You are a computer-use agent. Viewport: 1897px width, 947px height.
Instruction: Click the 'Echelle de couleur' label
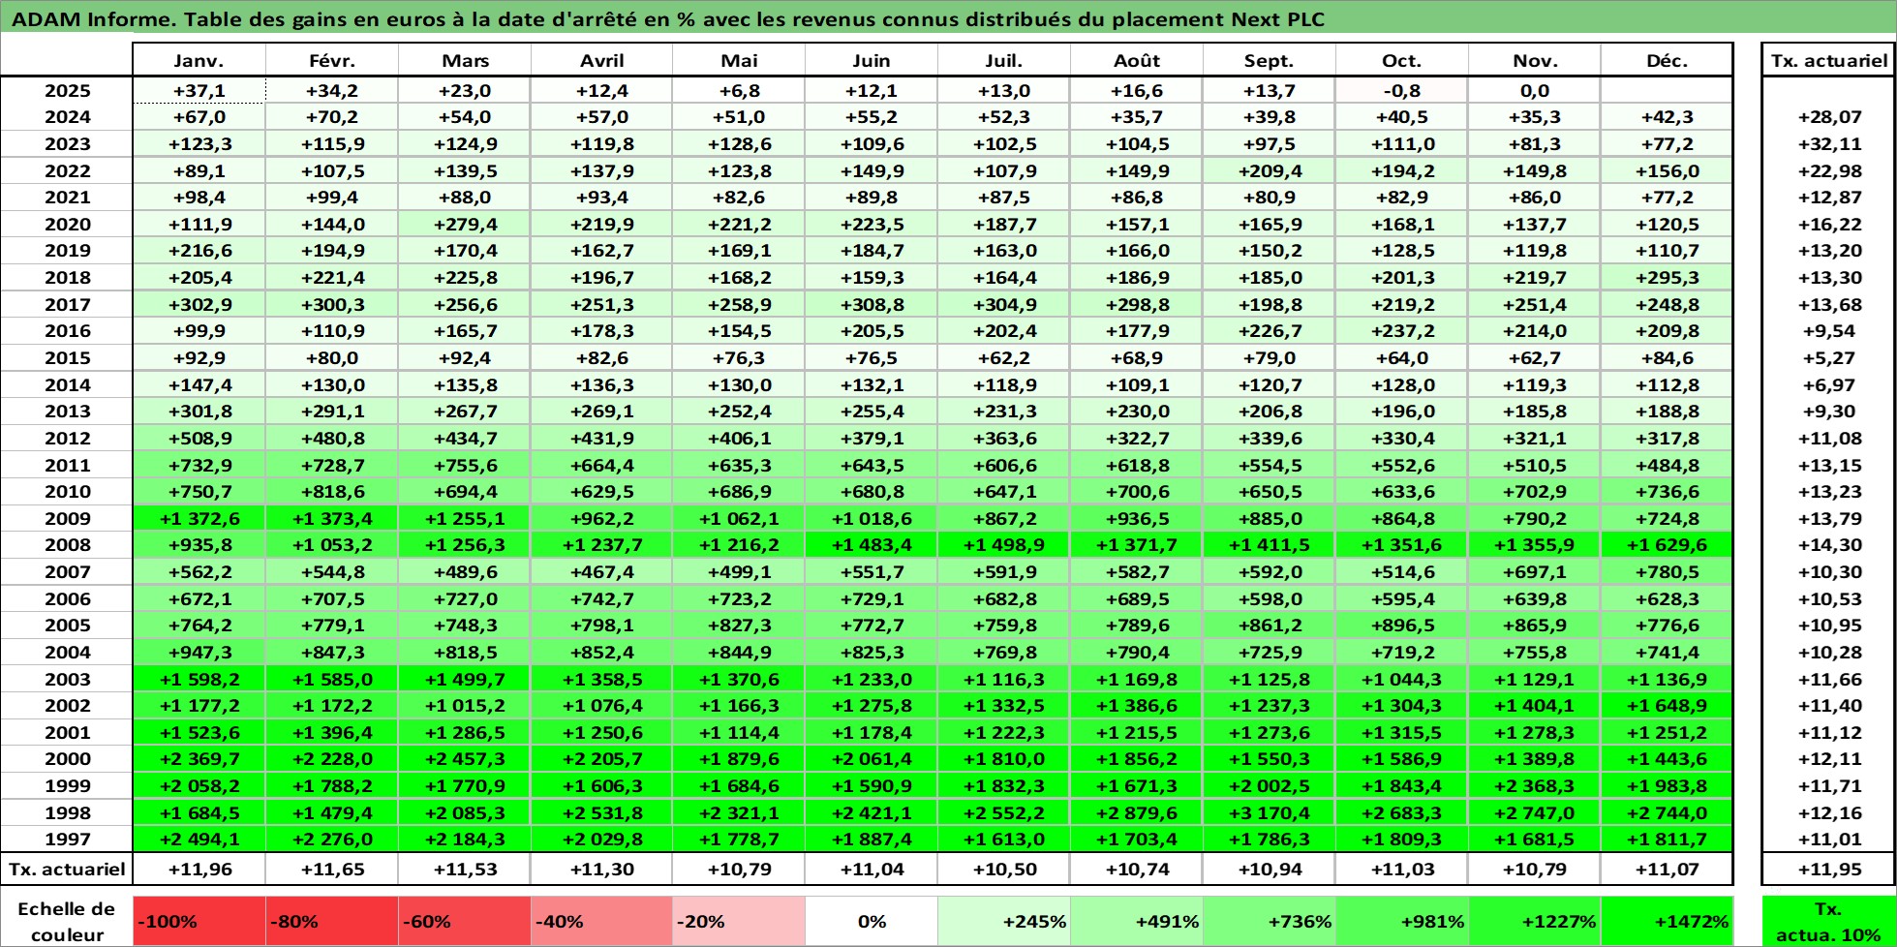click(67, 922)
